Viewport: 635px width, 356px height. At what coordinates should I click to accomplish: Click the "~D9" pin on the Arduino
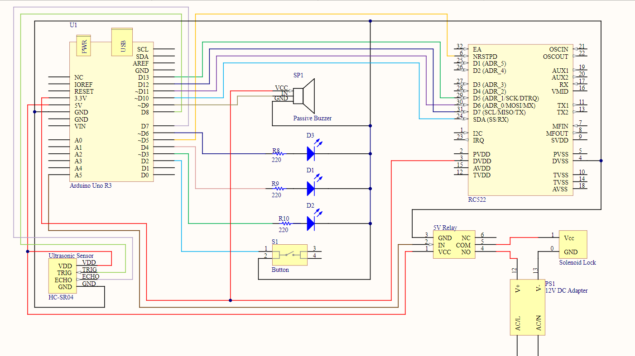pos(143,105)
